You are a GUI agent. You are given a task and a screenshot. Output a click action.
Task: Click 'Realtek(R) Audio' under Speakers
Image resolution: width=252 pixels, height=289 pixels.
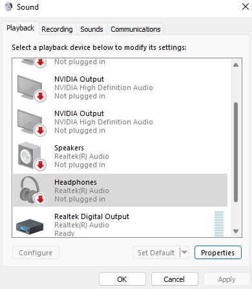81,156
